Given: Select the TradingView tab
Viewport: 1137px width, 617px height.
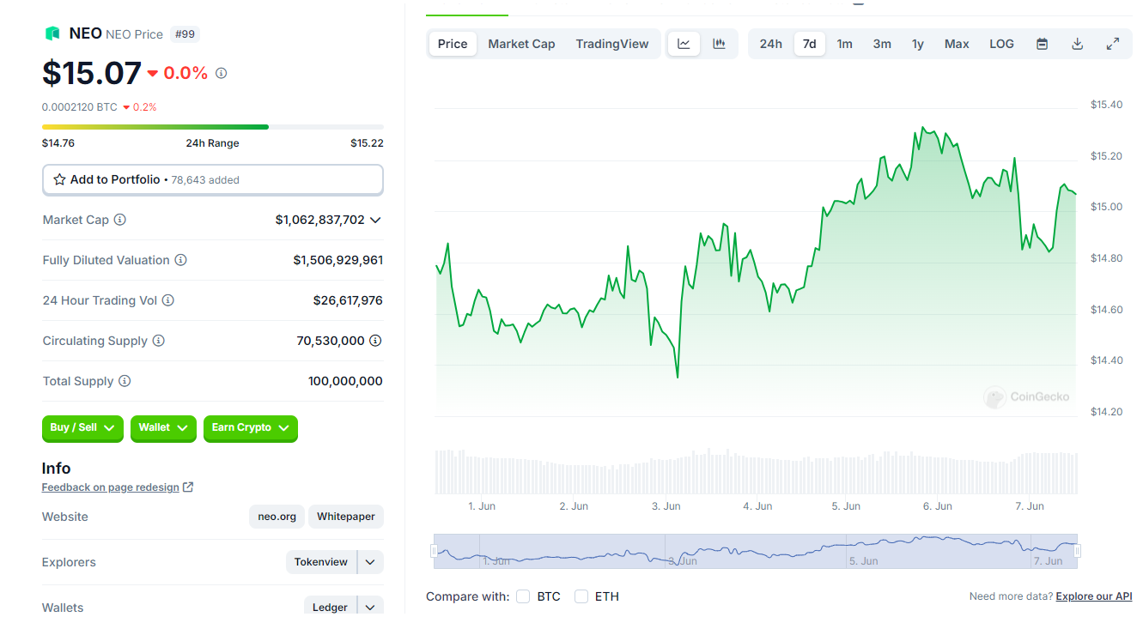Looking at the screenshot, I should point(612,44).
